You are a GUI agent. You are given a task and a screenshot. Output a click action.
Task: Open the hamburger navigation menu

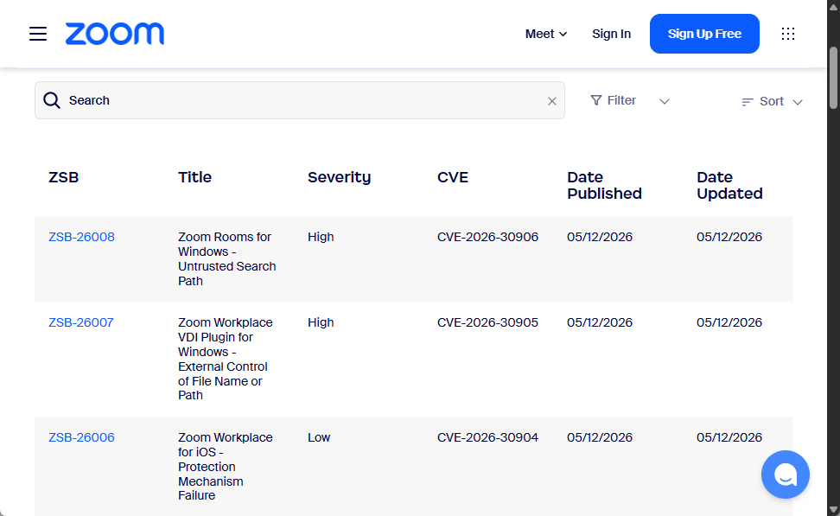tap(38, 34)
